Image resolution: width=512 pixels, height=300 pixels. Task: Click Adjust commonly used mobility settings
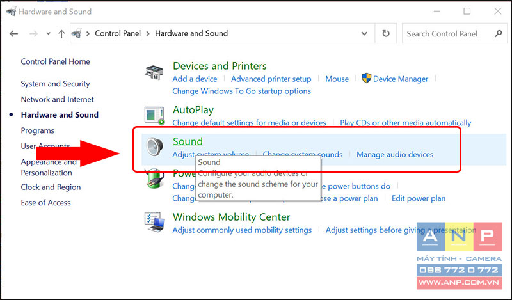click(242, 230)
